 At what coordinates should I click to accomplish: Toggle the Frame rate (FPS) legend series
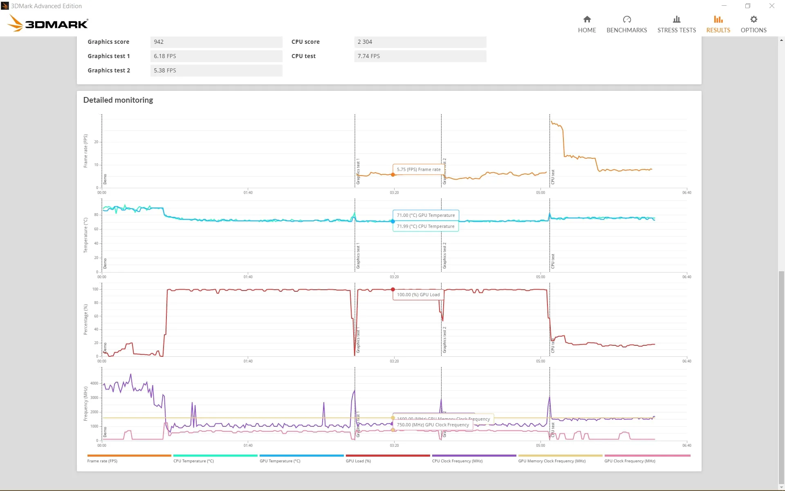click(129, 458)
